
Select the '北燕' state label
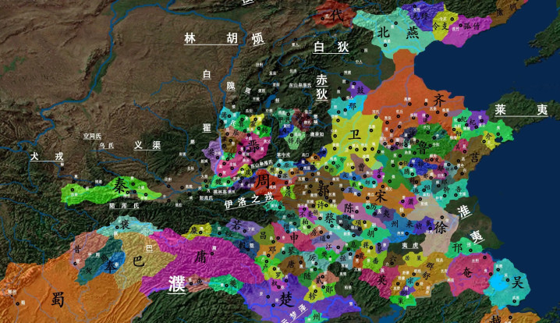(x=398, y=33)
